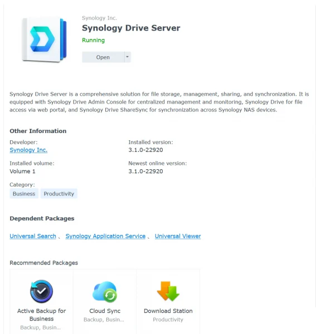Click the Download Station package name
Screen dimensions: 316x334
click(168, 311)
